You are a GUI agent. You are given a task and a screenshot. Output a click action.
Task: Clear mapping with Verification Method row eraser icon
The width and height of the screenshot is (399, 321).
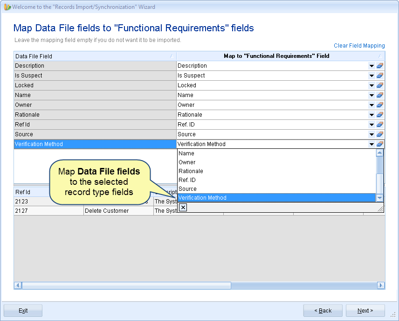coord(380,144)
